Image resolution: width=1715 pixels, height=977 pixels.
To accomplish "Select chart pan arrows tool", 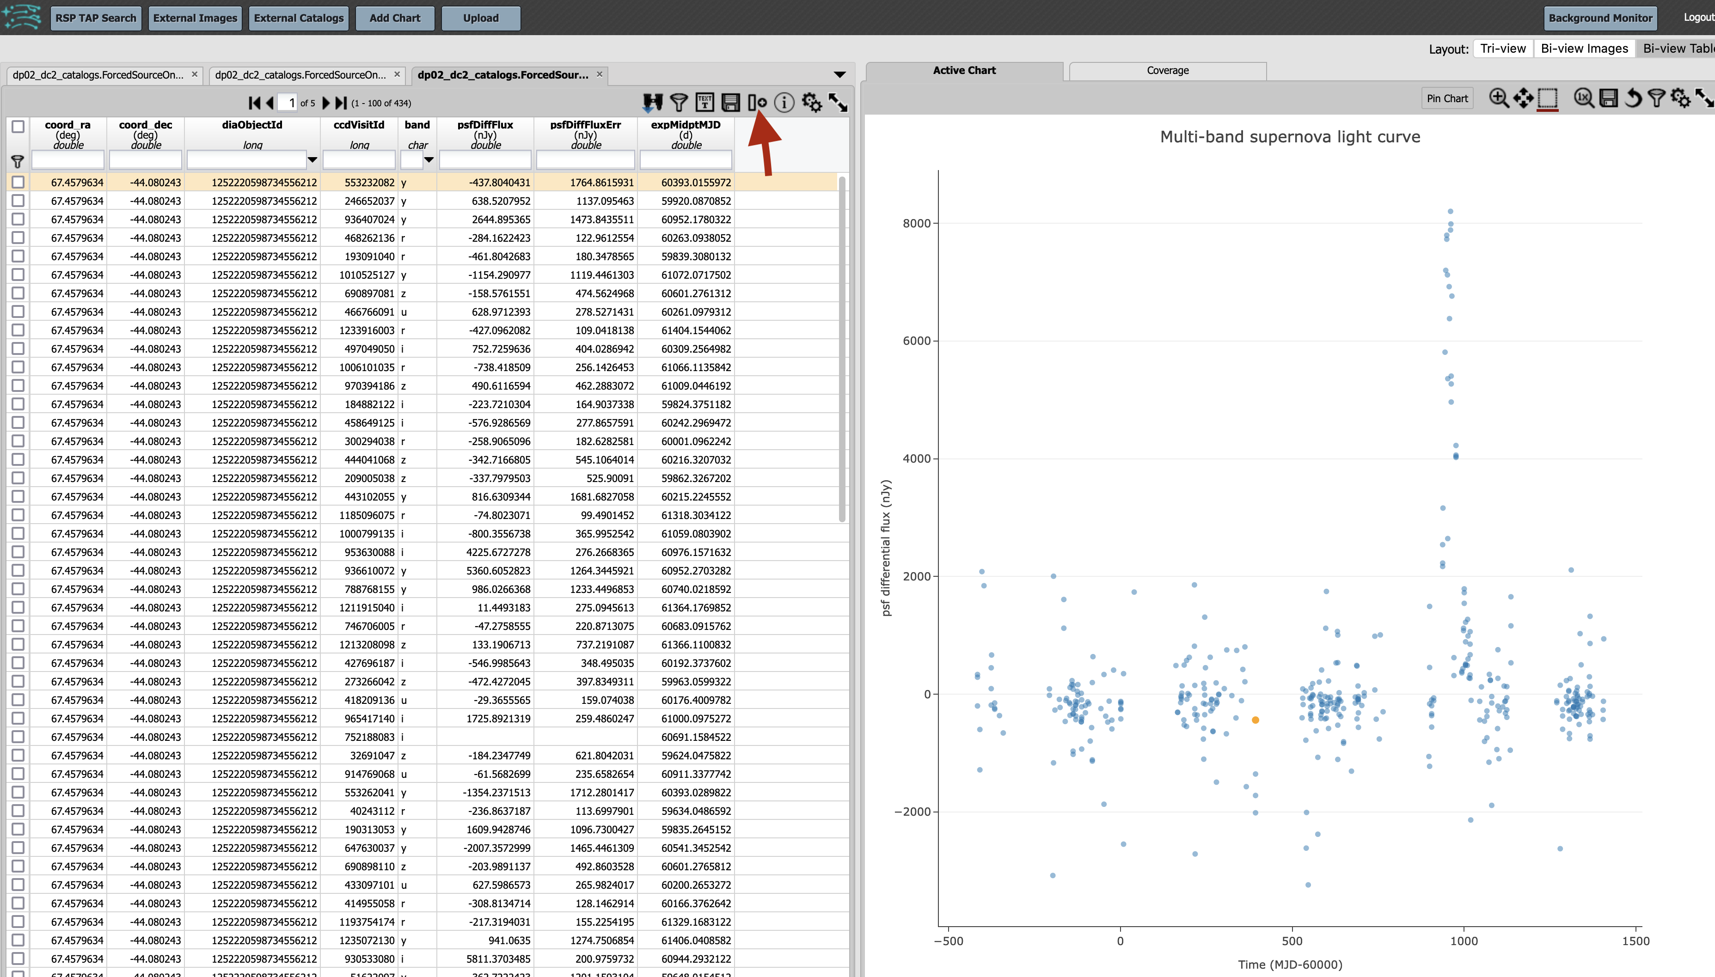I will click(1523, 98).
